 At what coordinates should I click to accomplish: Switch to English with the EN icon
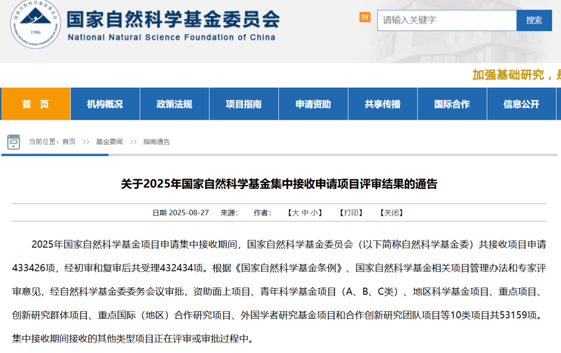pos(365,17)
